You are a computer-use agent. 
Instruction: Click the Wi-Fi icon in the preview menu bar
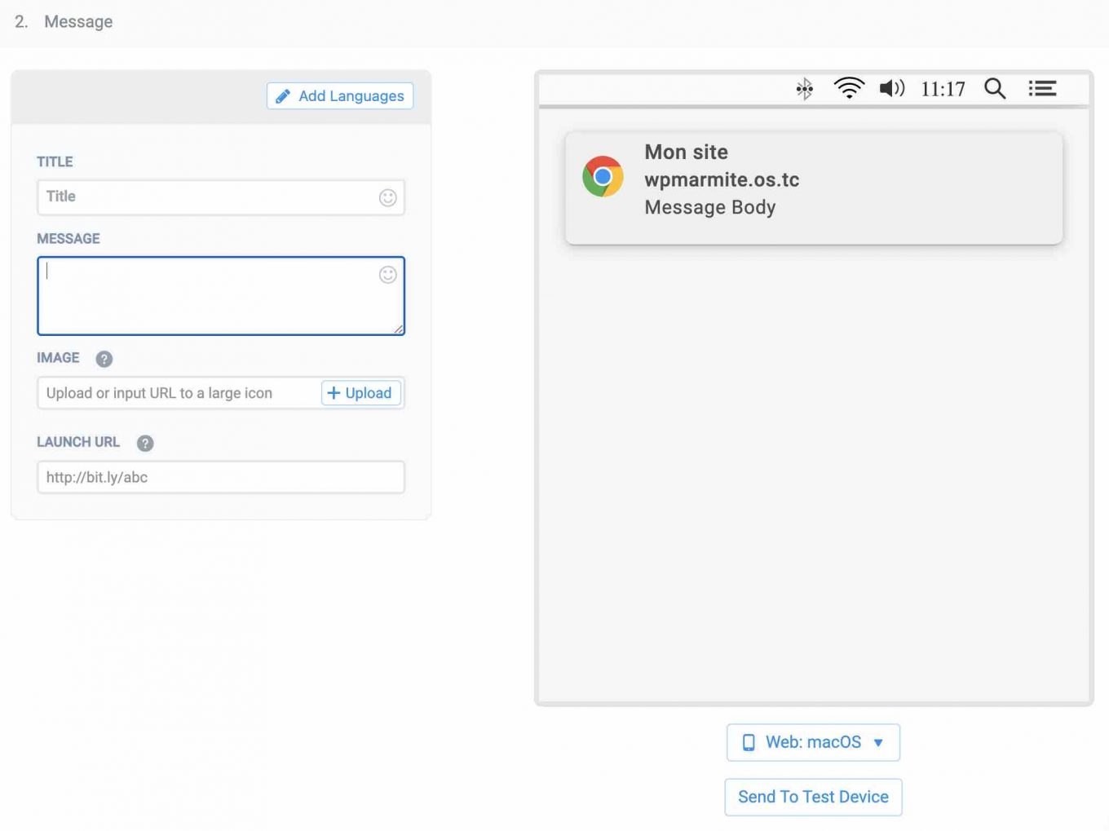pos(849,88)
